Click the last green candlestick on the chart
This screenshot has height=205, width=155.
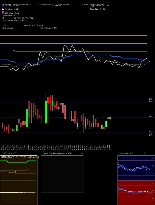click(x=110, y=118)
